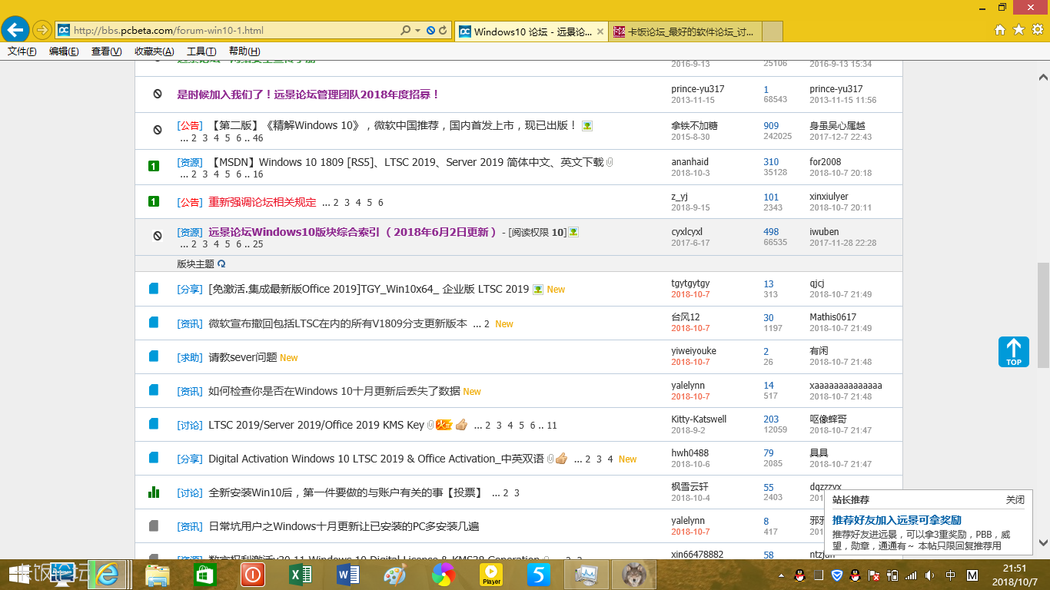The width and height of the screenshot is (1050, 590).
Task: Open Favorites star icon
Action: coord(1018,30)
